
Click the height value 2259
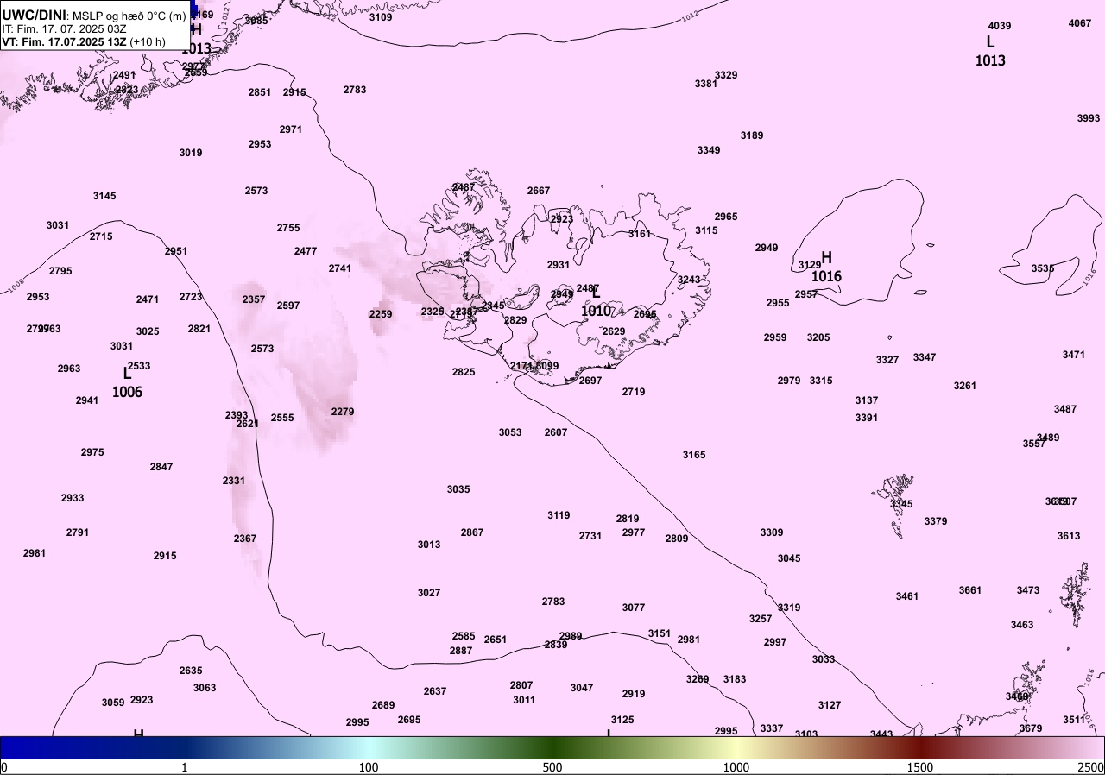tap(381, 314)
